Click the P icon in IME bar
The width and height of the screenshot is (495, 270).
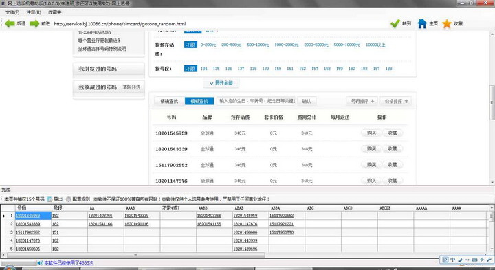(x=445, y=260)
